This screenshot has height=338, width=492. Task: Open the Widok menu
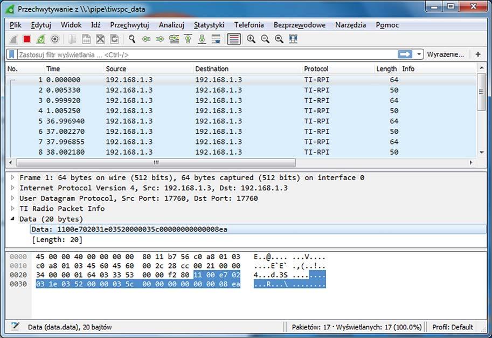tap(71, 25)
